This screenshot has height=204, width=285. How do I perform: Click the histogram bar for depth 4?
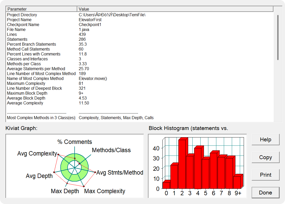[x=198, y=168]
